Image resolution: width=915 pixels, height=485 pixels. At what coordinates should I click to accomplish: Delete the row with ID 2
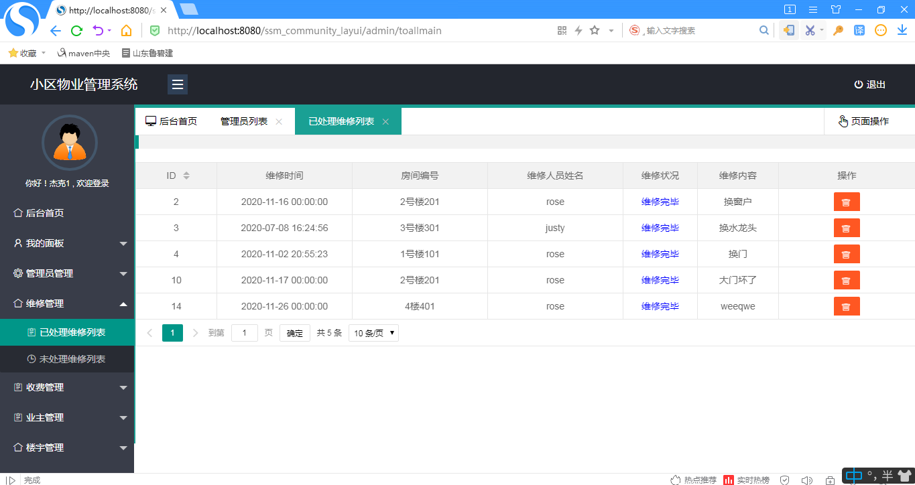(847, 202)
